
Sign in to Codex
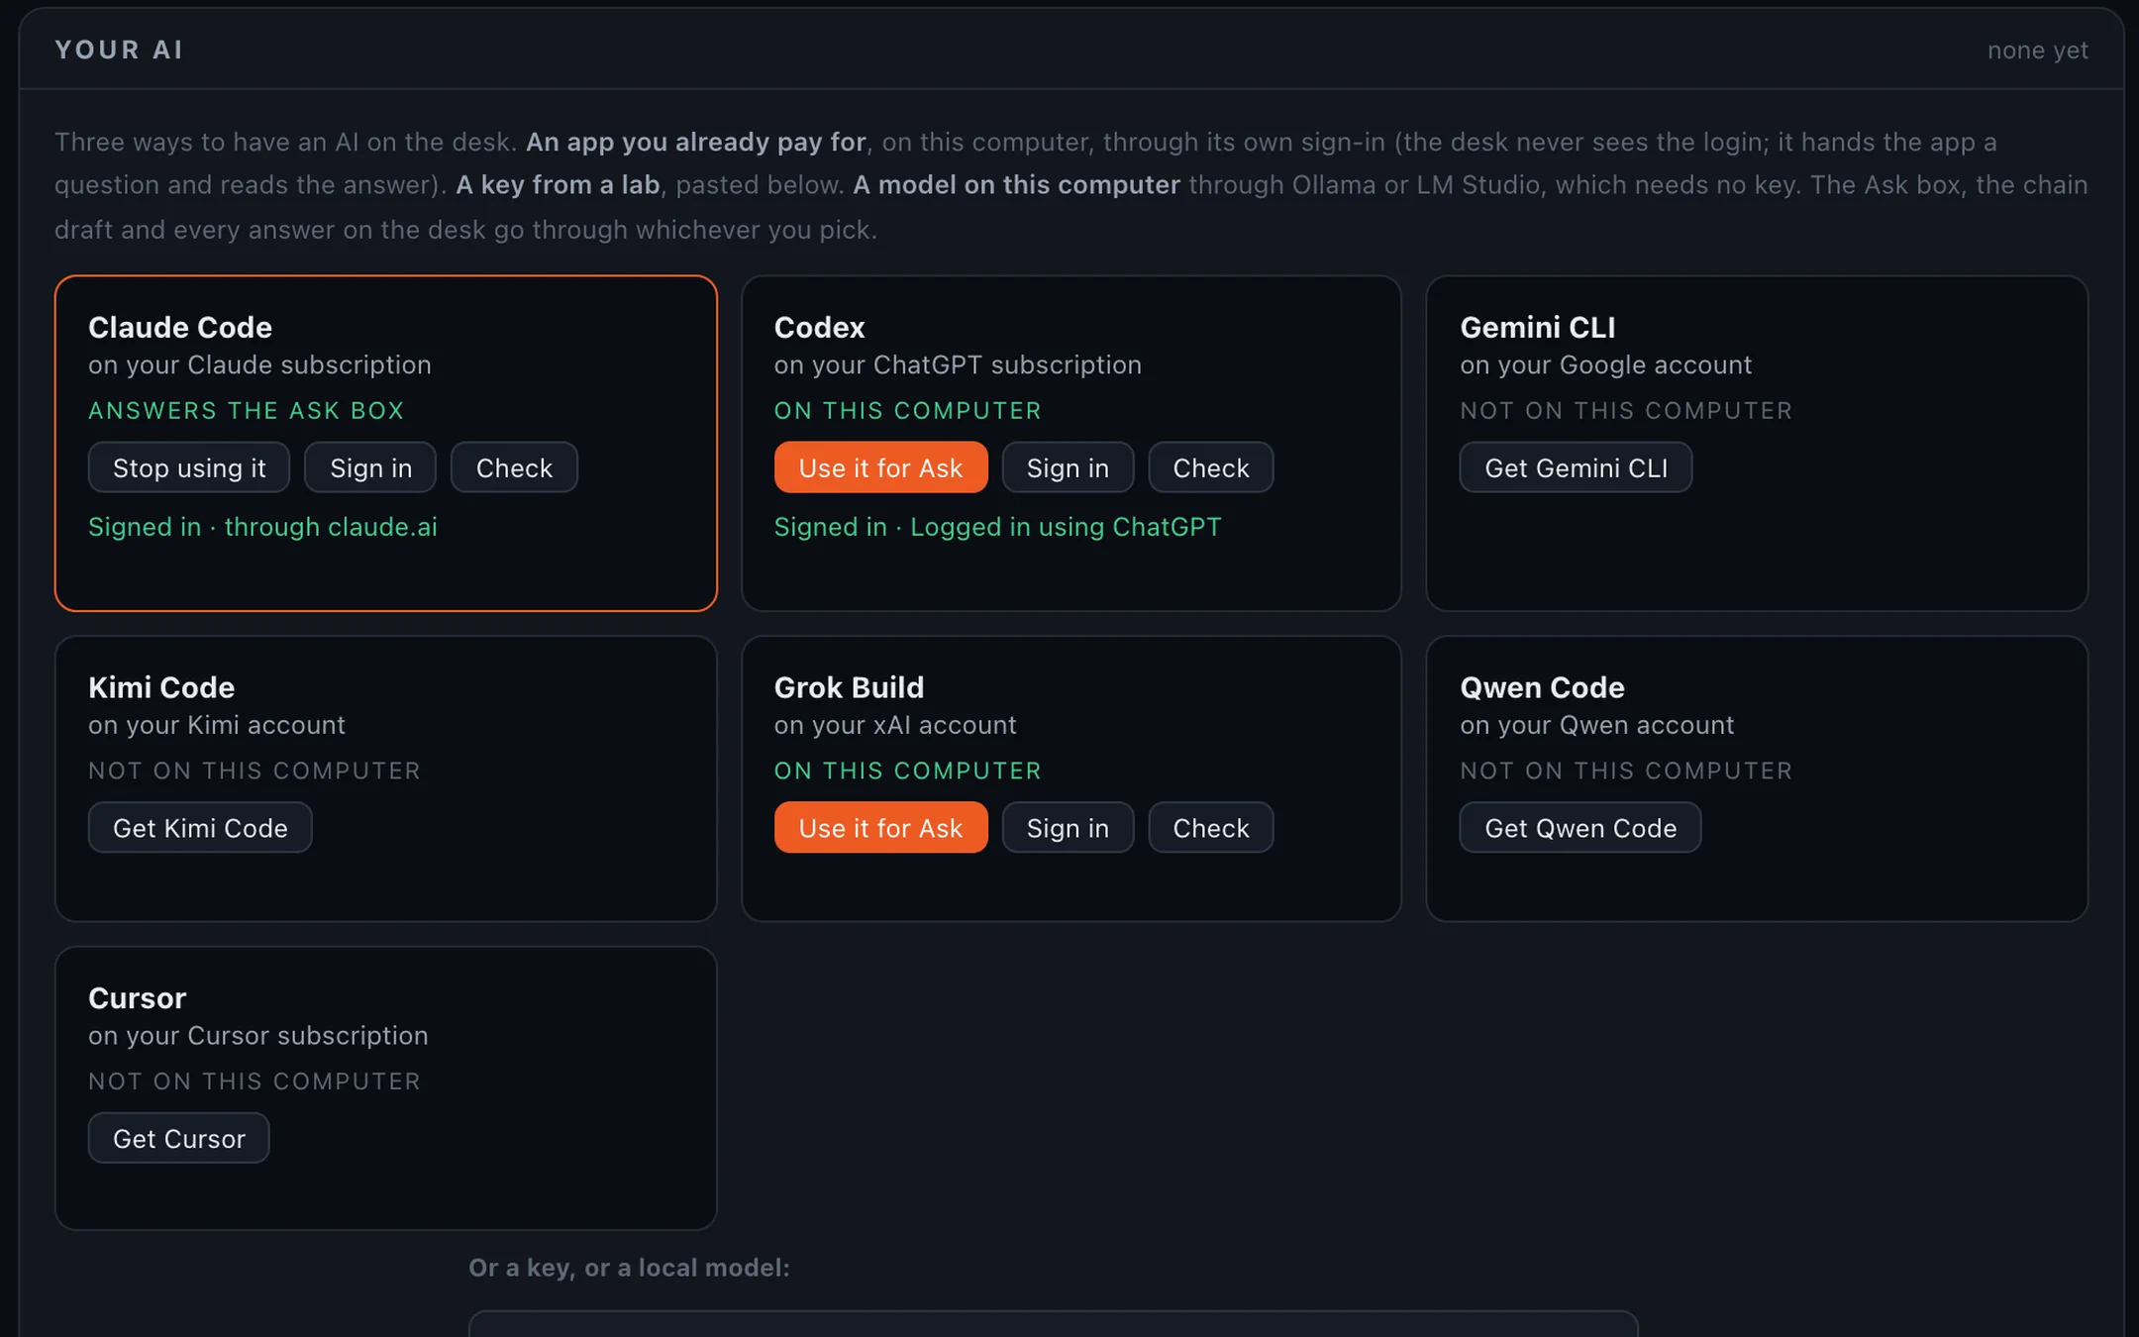(x=1068, y=467)
